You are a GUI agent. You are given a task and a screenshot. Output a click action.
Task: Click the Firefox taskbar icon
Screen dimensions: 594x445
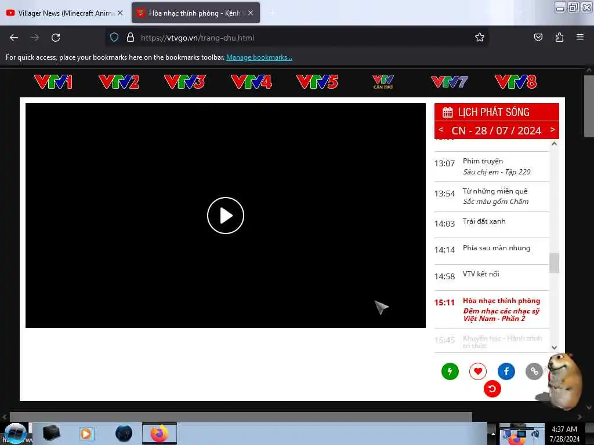160,433
